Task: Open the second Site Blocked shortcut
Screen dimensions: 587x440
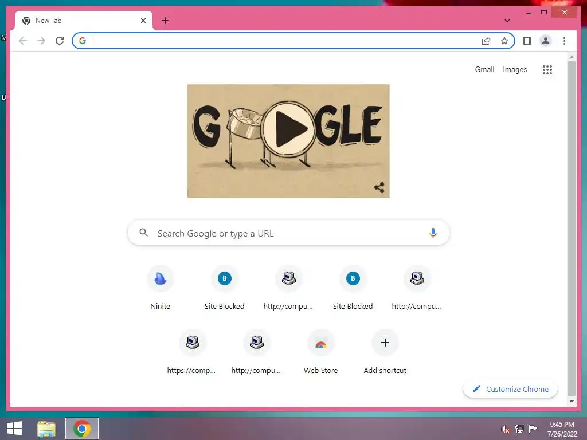Action: [x=353, y=288]
